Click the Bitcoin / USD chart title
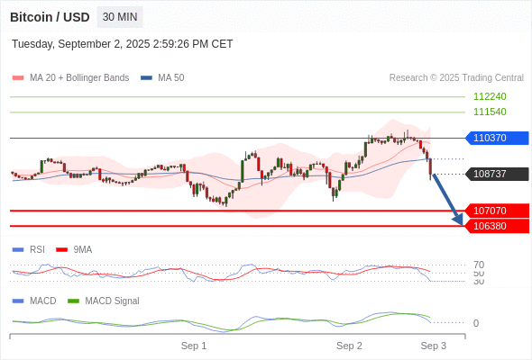 pyautogui.click(x=50, y=17)
